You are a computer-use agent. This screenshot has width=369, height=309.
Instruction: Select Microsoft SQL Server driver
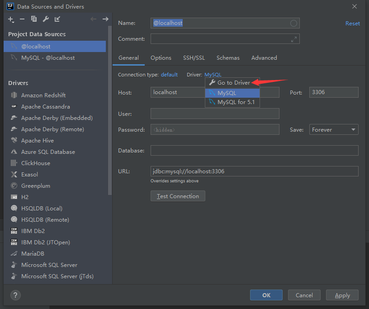(x=55, y=265)
